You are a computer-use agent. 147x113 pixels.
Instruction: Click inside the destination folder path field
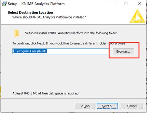point(61,51)
